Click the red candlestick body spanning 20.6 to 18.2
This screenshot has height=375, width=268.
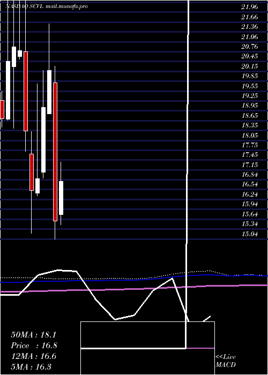pos(25,91)
